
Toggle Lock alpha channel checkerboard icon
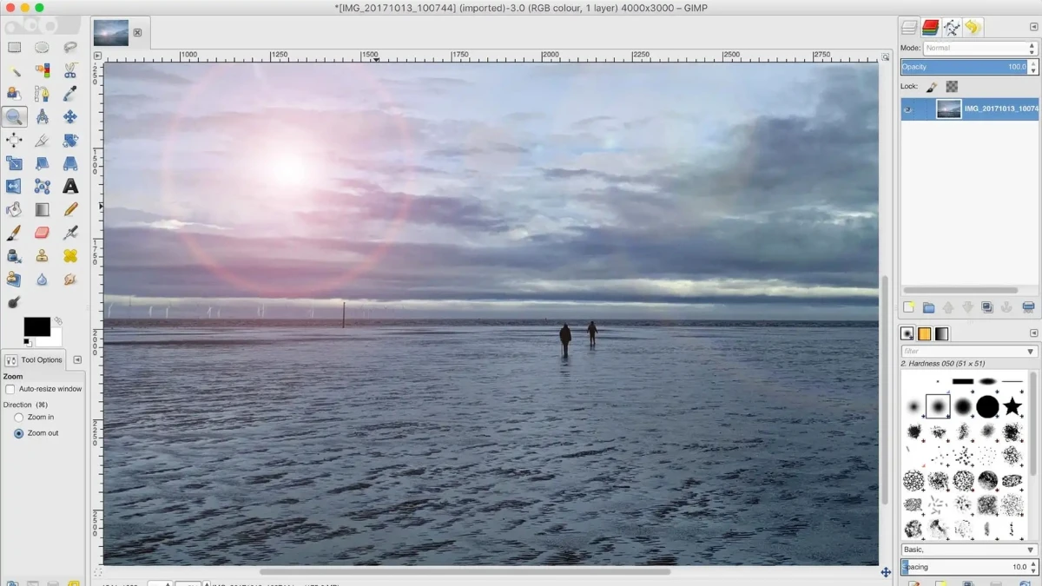tap(953, 87)
